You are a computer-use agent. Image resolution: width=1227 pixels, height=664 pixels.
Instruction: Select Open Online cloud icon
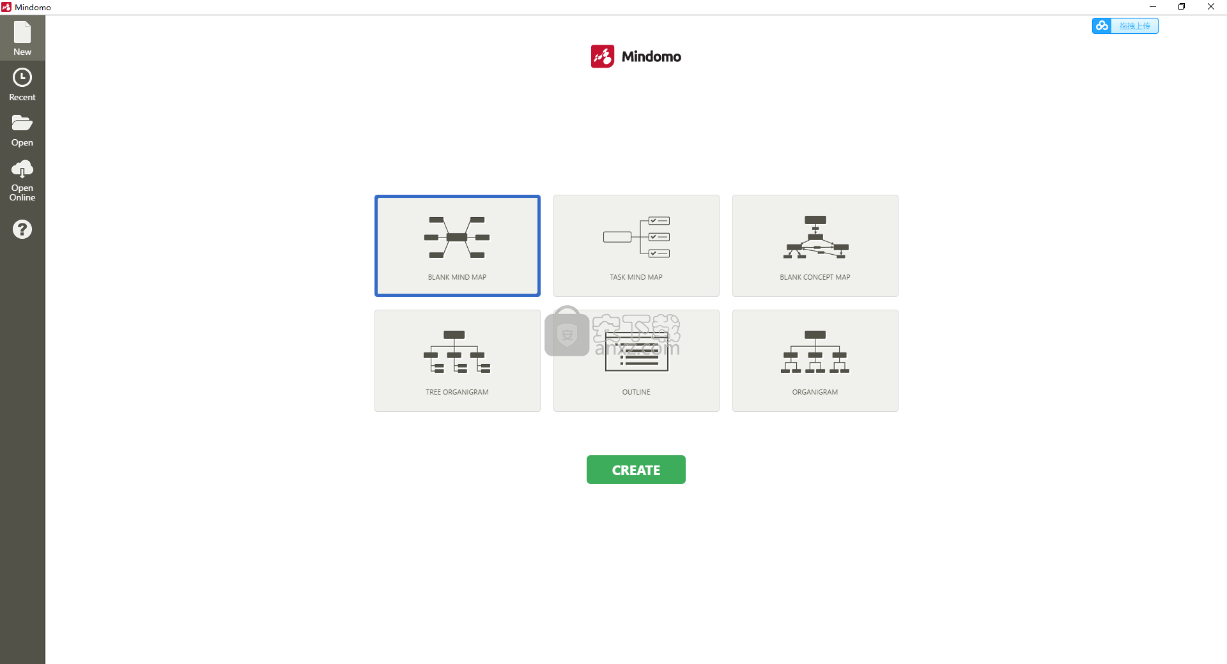coord(22,169)
